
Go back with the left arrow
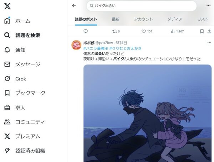(x=74, y=6)
